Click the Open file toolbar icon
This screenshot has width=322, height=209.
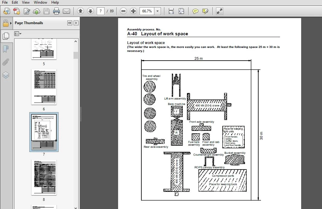tap(6, 11)
